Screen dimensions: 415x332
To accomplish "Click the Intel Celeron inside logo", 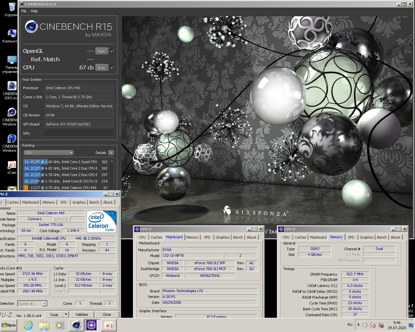I will pyautogui.click(x=101, y=221).
